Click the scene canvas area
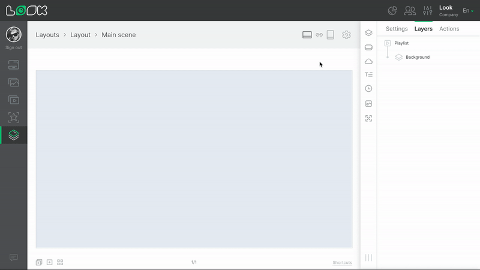This screenshot has width=480, height=270. [x=194, y=159]
